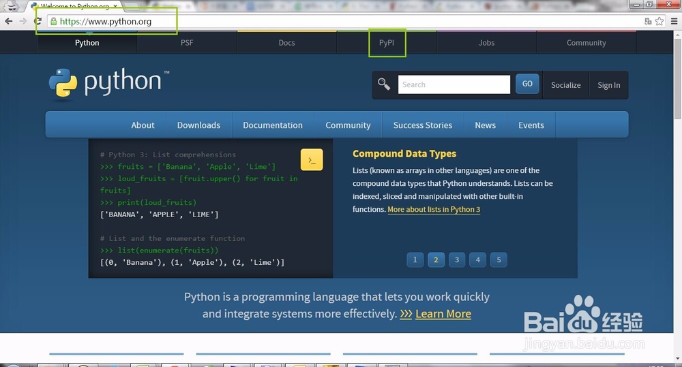Viewport: 682px width, 367px height.
Task: Click the address bar URL field
Action: click(x=344, y=21)
